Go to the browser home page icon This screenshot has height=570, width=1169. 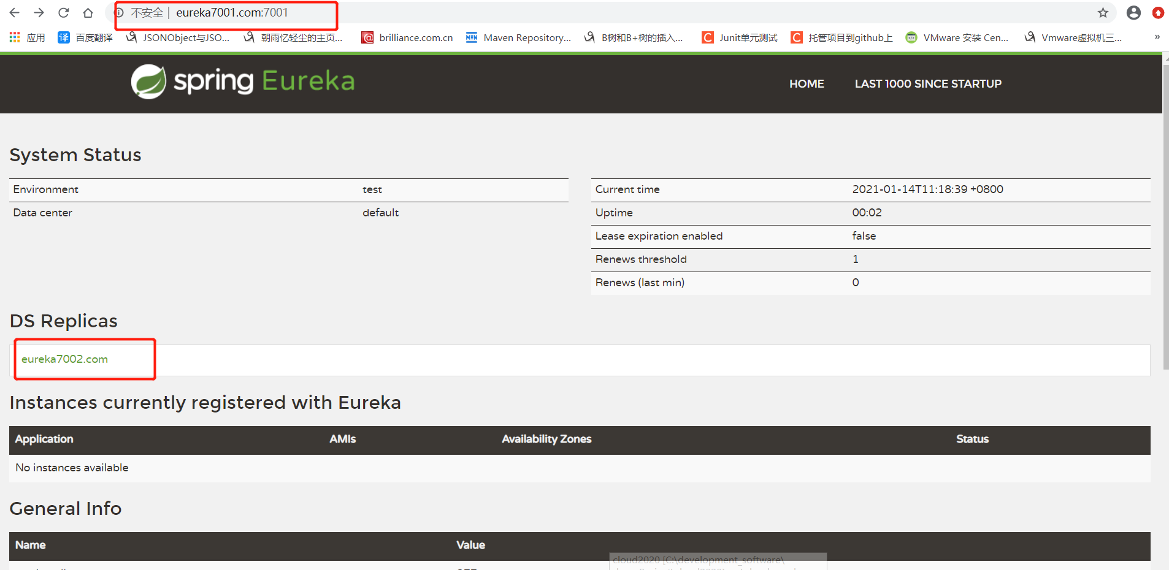point(88,13)
